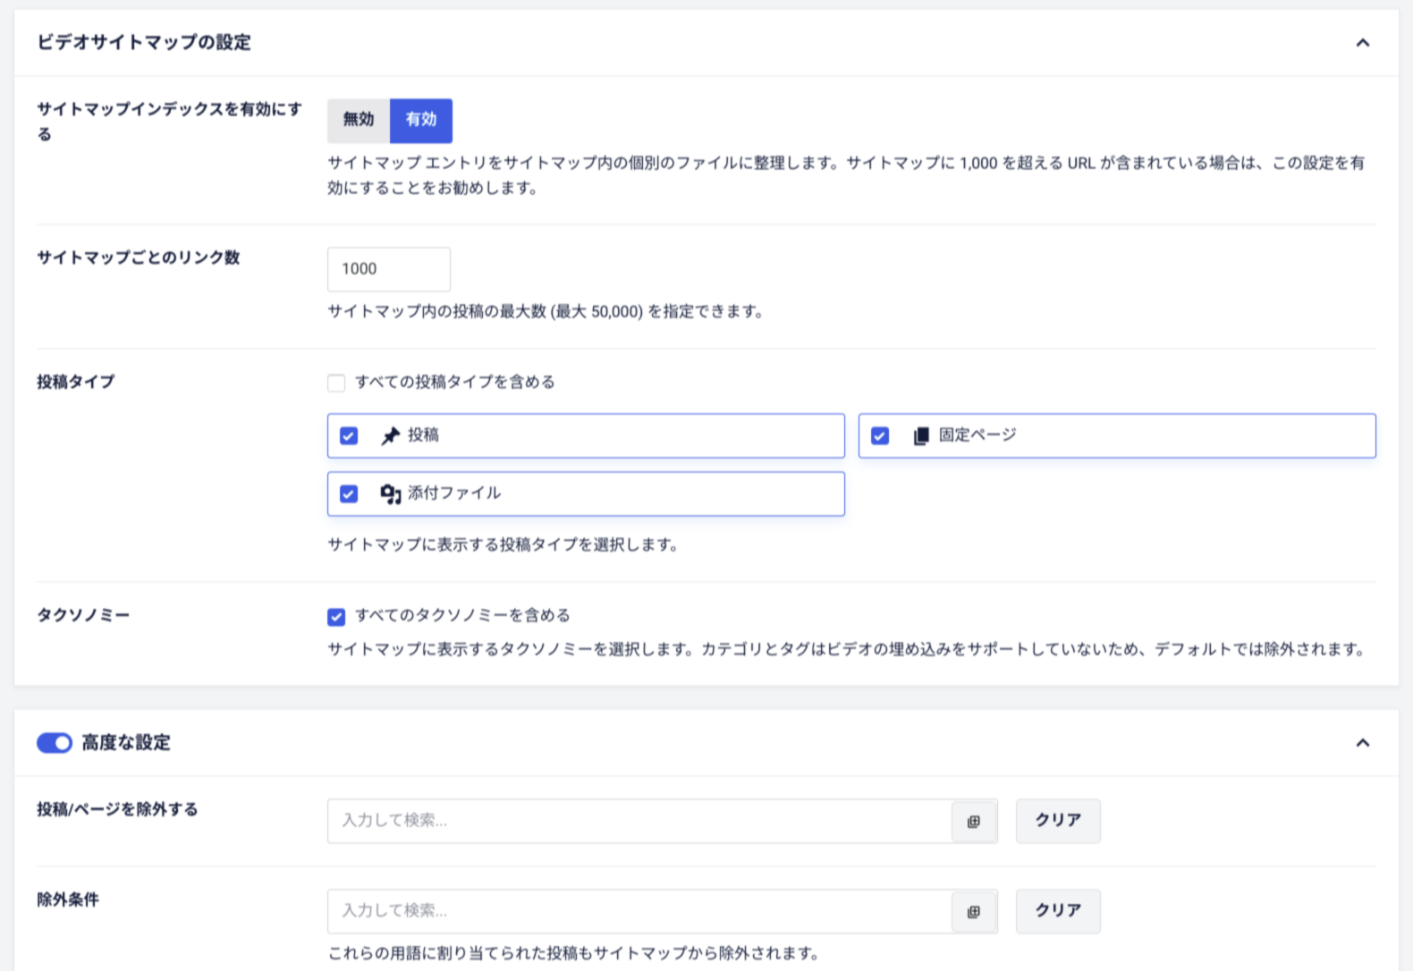Click the media icon beside 添付ファイル
This screenshot has height=971, width=1413.
(x=391, y=494)
